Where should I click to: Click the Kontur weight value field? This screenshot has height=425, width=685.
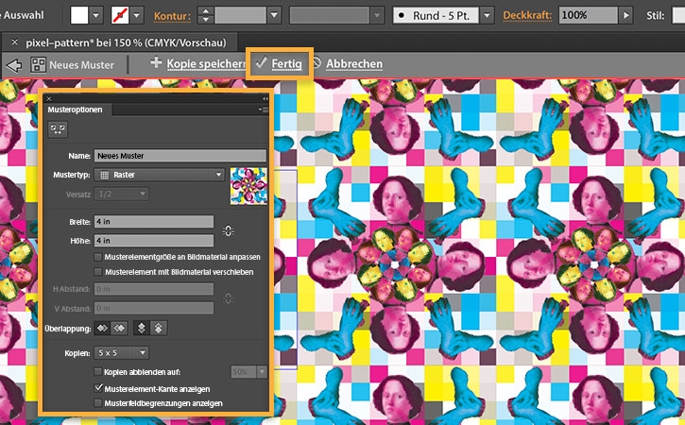coord(240,15)
